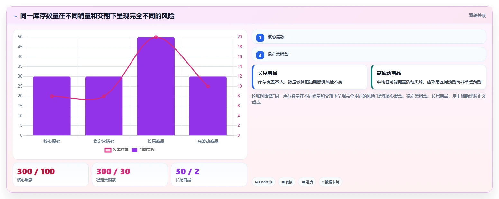Viewport: 499px width, 199px height.
Task: Click the line point at the 长尾商品 peak
Action: tap(156, 37)
